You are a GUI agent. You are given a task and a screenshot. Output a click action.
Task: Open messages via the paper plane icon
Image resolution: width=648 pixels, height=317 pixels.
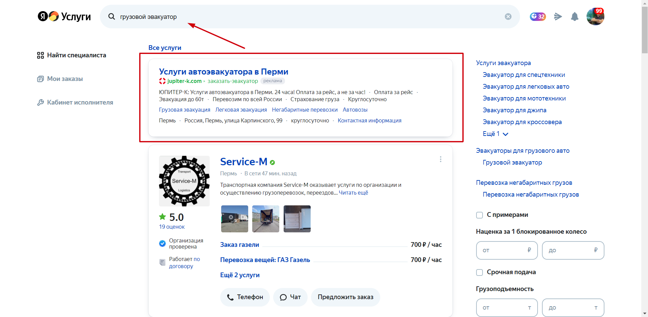(558, 16)
